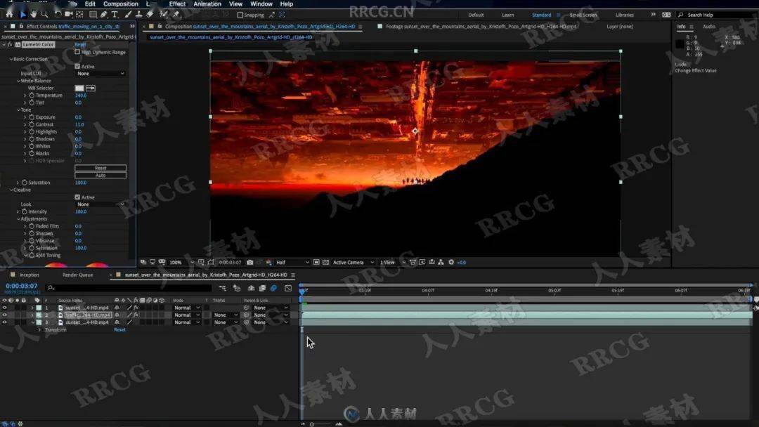
Task: Select the Roto Brush tool
Action: pos(164,15)
